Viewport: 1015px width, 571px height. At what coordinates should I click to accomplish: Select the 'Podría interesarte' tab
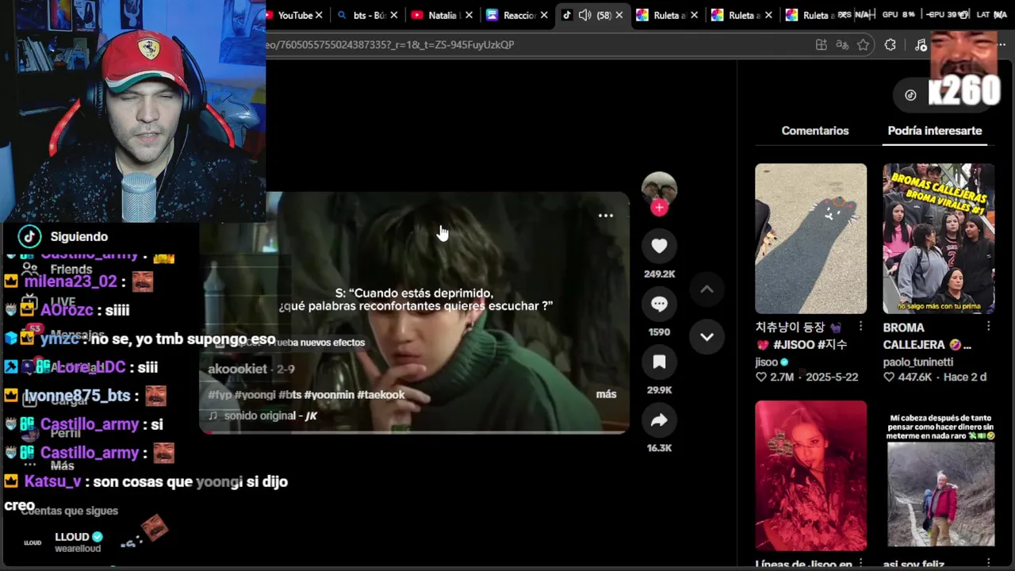tap(935, 131)
